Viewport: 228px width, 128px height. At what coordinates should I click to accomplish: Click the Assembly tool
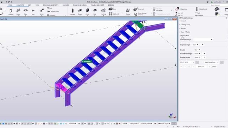pos(51,15)
